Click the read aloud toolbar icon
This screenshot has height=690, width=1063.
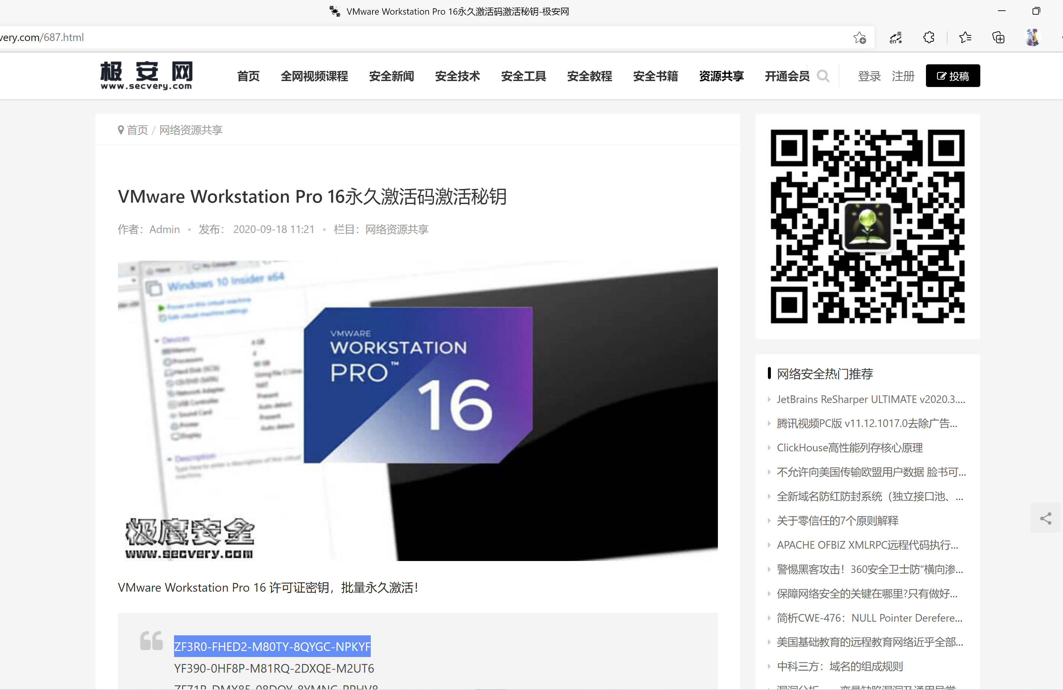coord(896,38)
